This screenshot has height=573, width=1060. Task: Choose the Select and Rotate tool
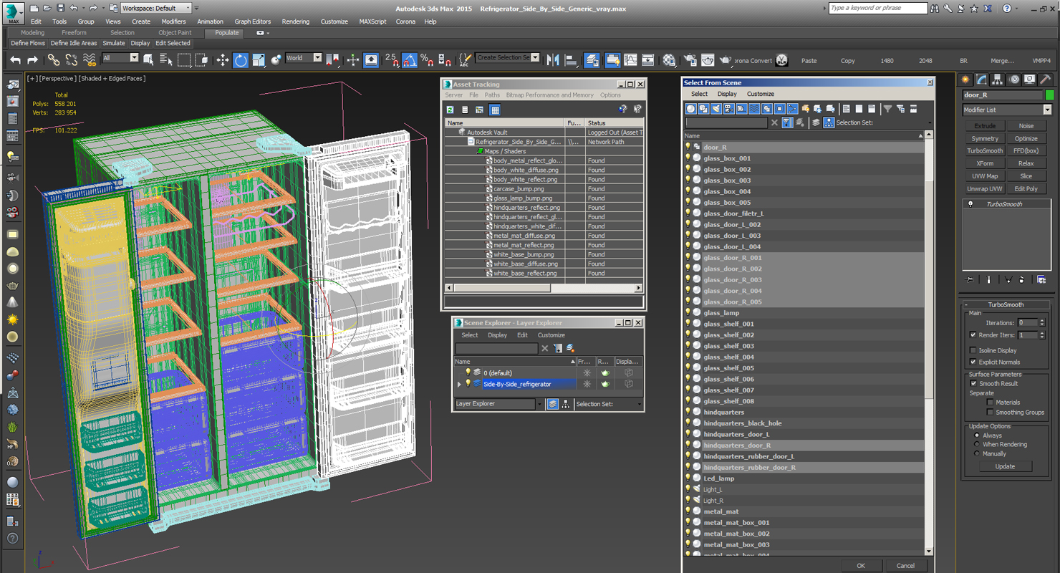(x=241, y=60)
